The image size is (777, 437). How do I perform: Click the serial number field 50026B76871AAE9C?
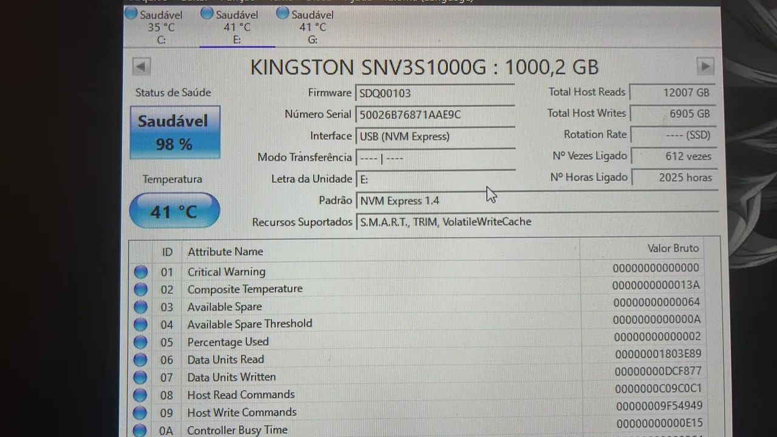click(436, 115)
